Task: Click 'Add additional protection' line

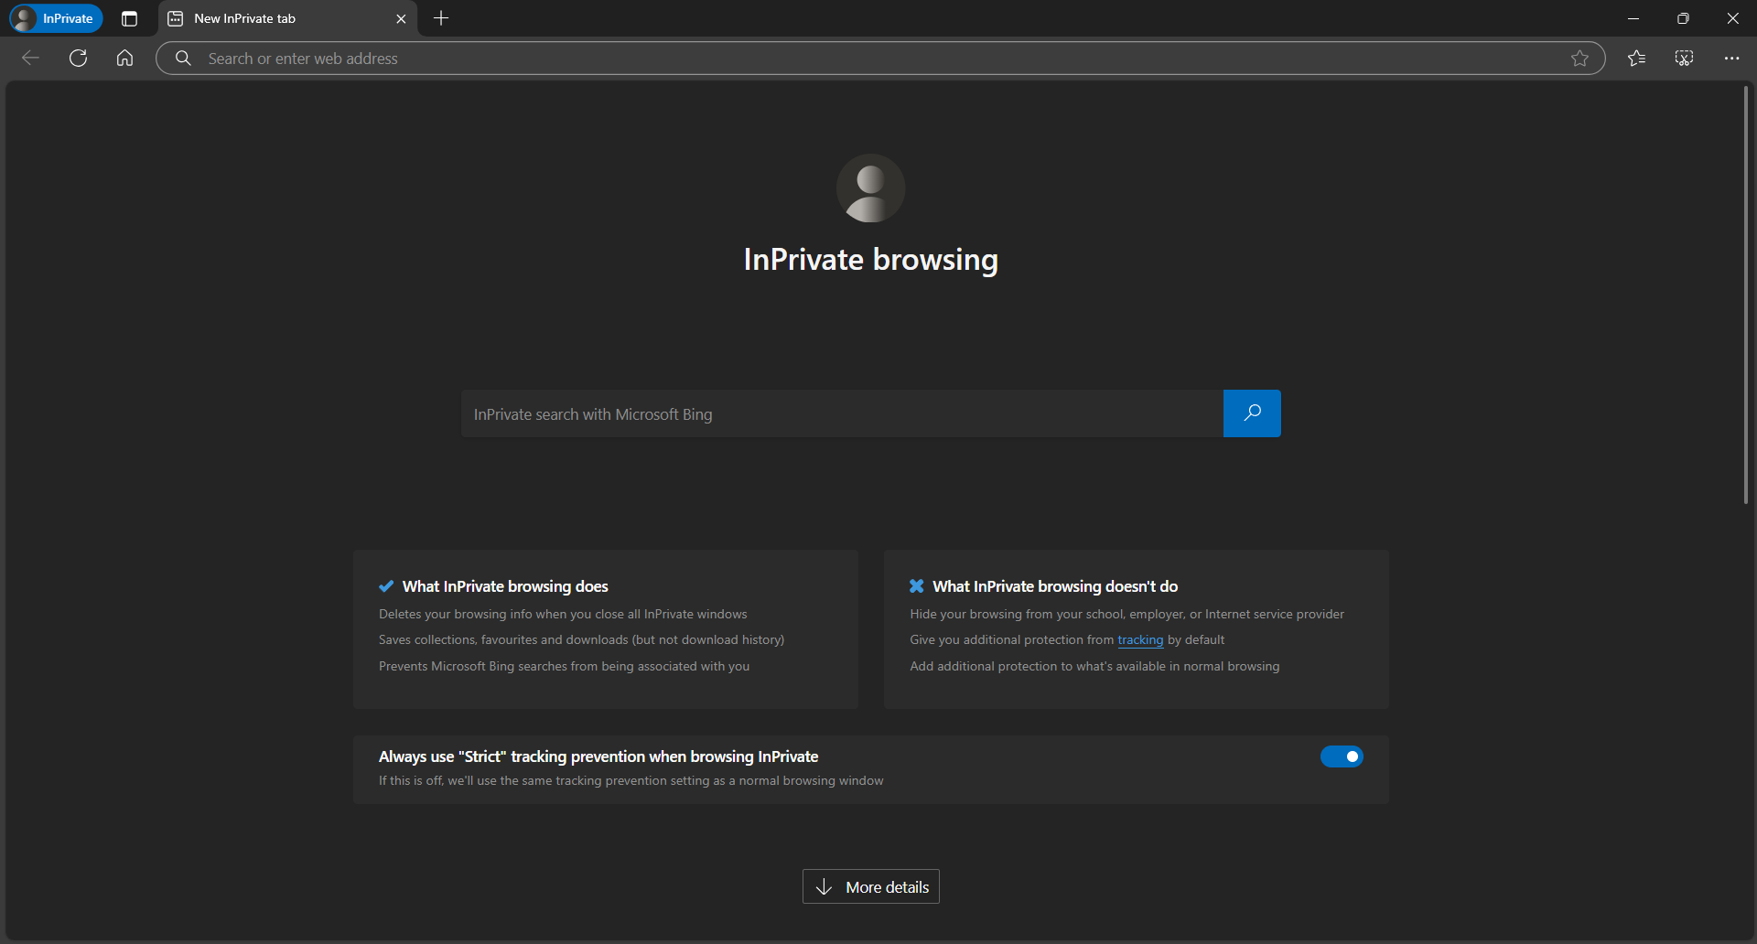Action: 1094,666
